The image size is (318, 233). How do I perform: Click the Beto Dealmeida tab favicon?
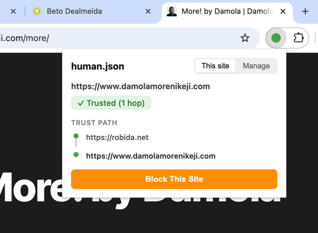pyautogui.click(x=37, y=11)
